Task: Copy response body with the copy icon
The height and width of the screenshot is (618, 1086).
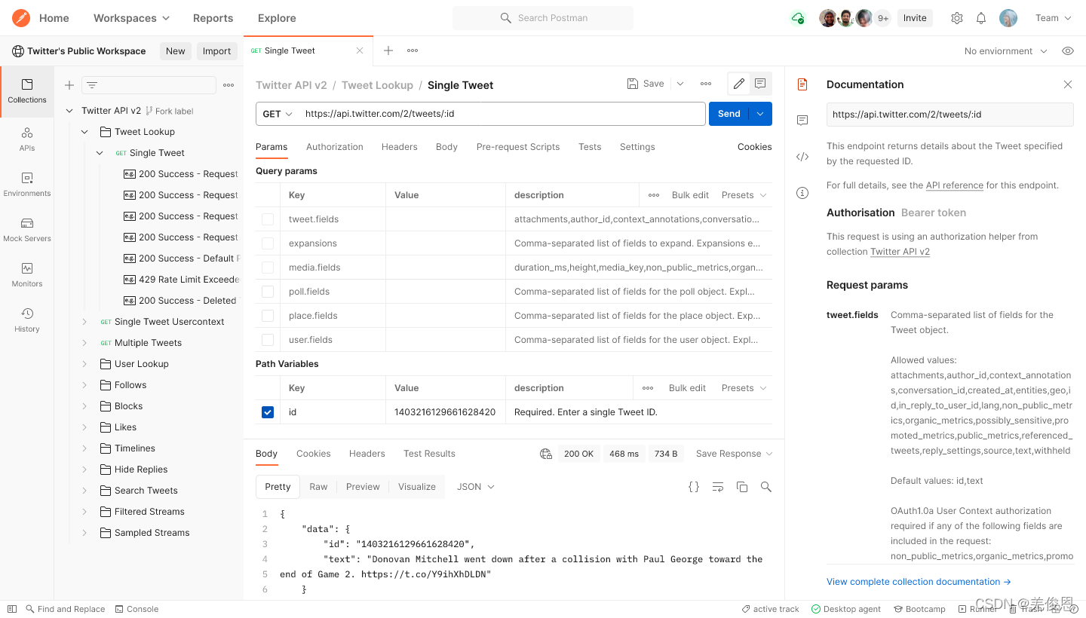Action: tap(742, 487)
